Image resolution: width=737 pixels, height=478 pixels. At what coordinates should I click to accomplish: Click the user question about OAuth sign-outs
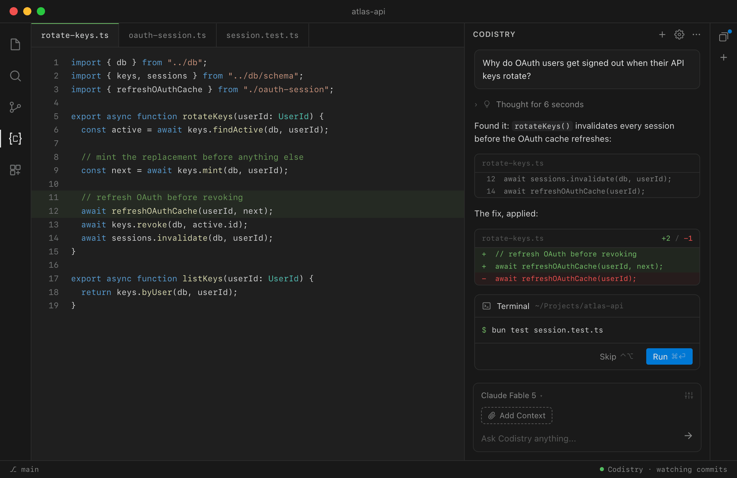tap(587, 69)
